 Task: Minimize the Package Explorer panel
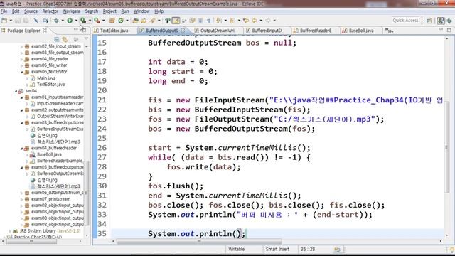pos(76,30)
